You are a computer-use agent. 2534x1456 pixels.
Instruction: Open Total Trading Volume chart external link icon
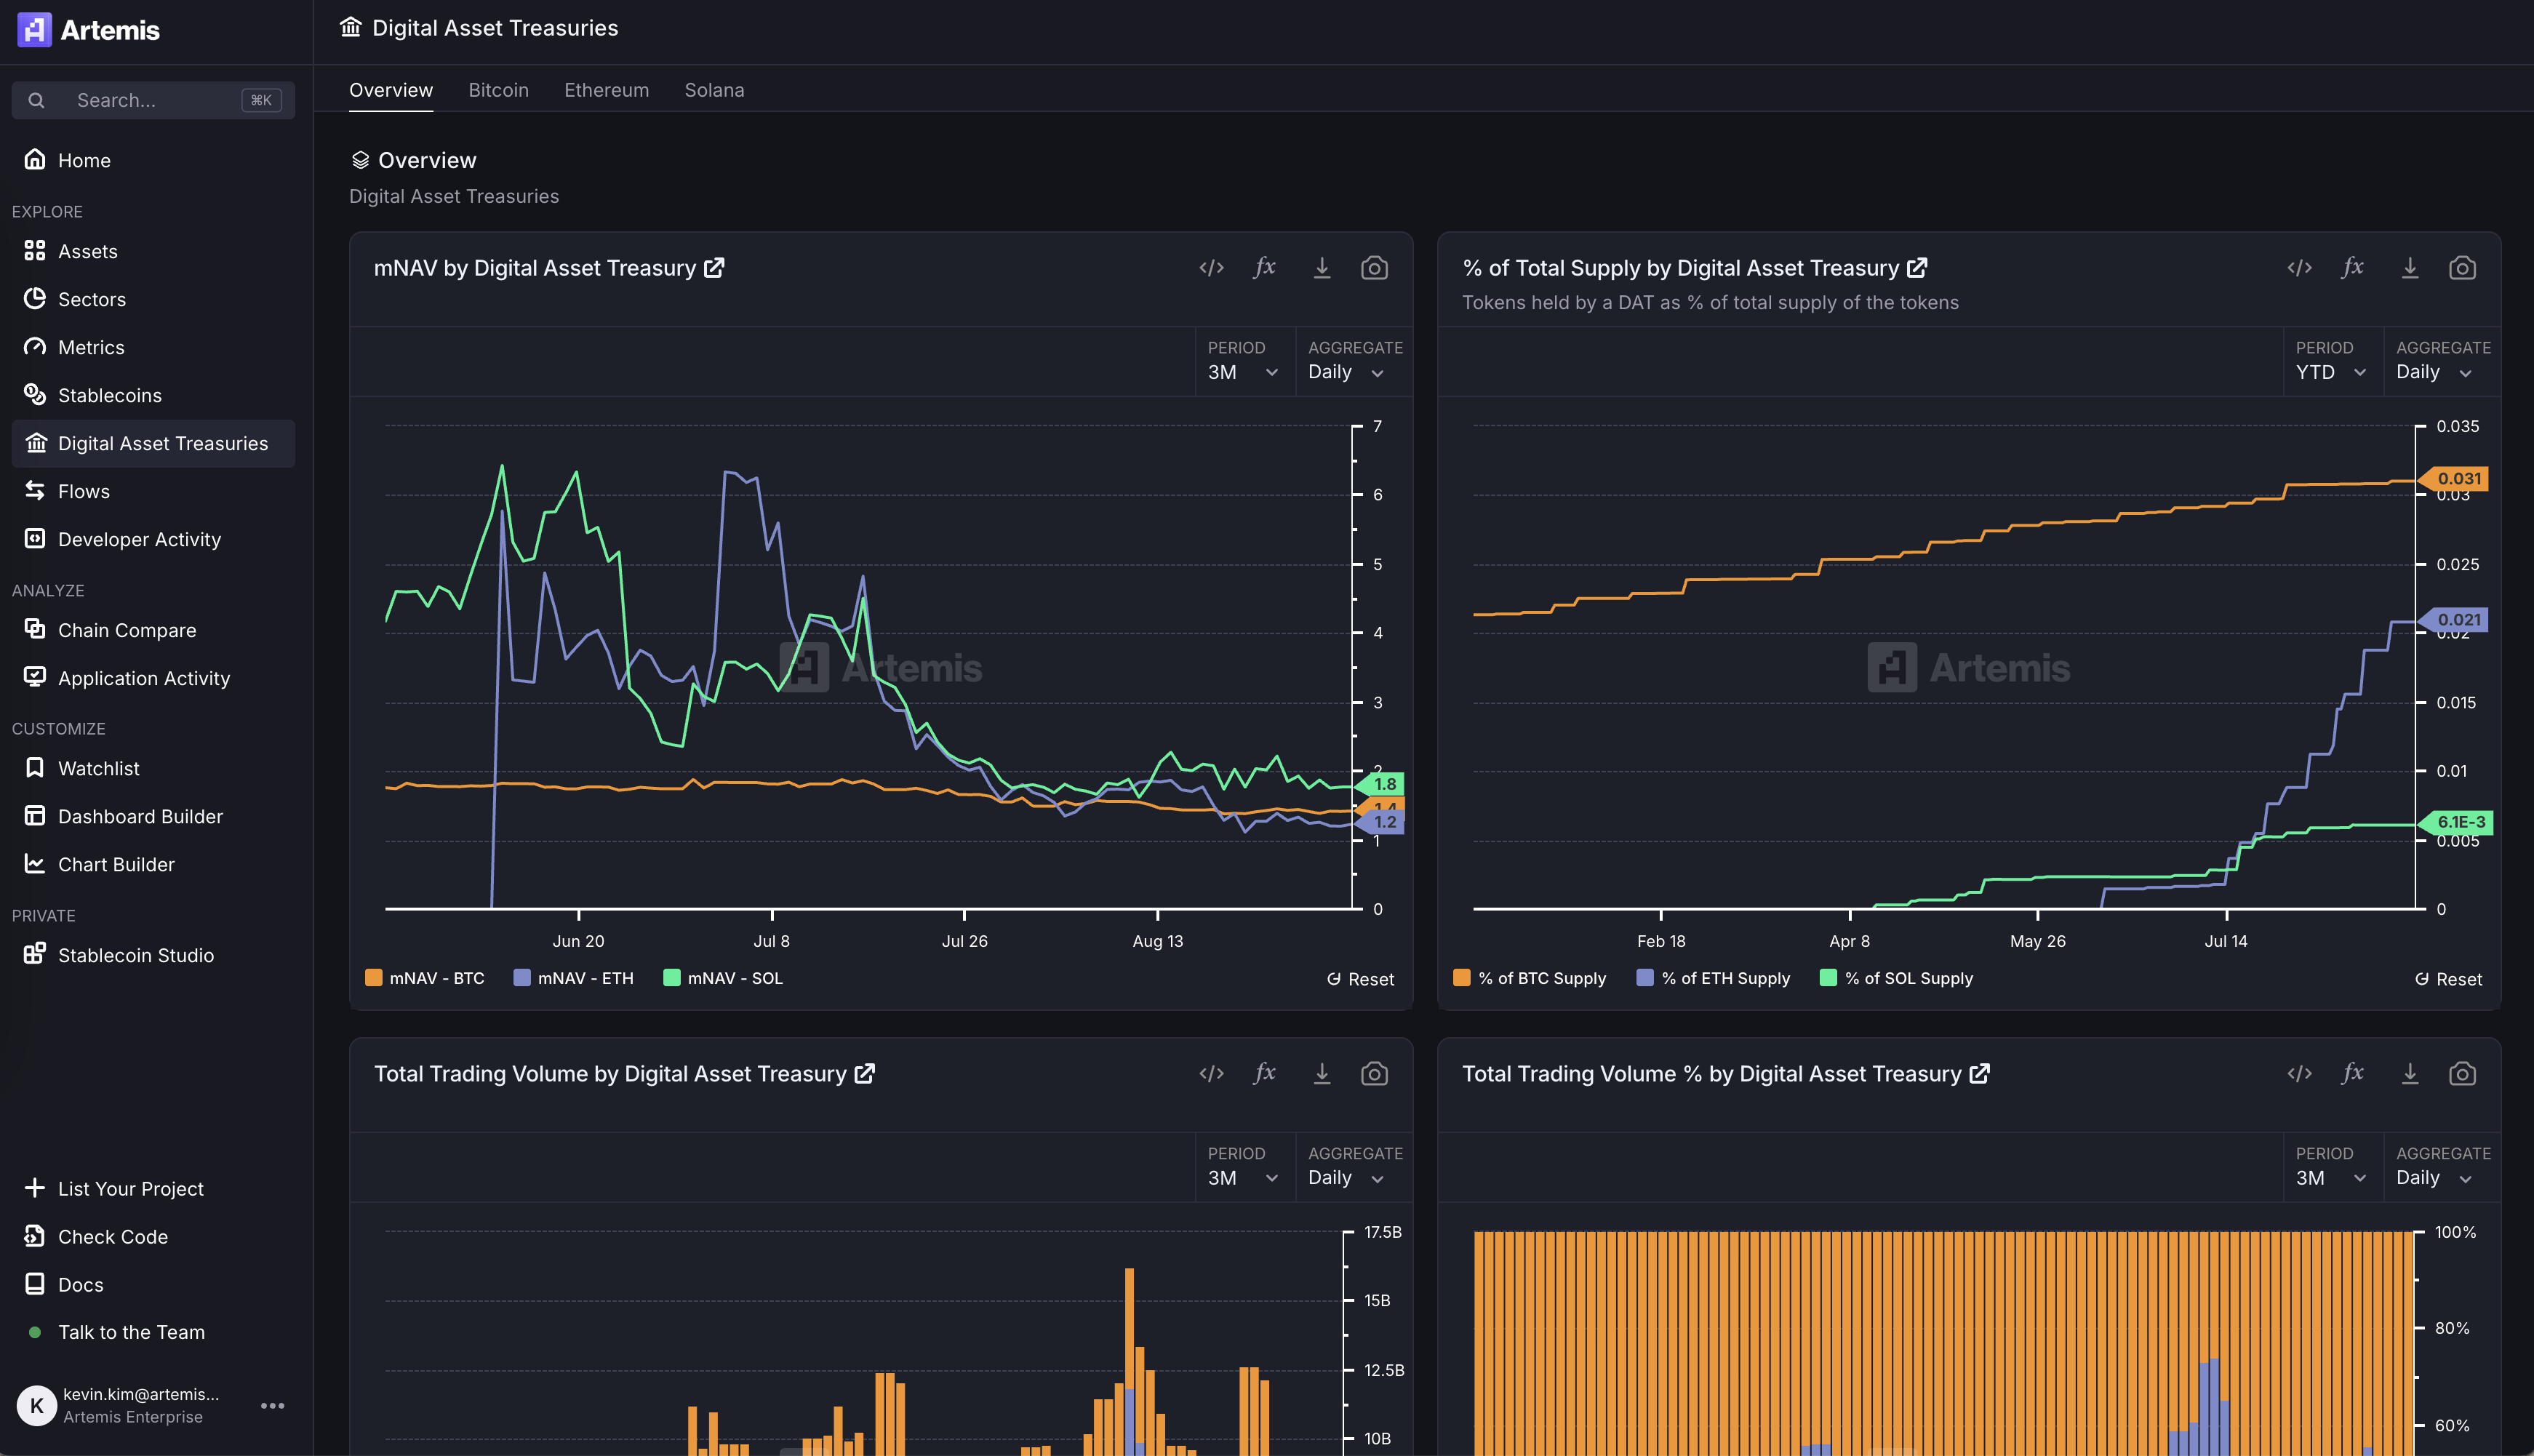pyautogui.click(x=865, y=1074)
